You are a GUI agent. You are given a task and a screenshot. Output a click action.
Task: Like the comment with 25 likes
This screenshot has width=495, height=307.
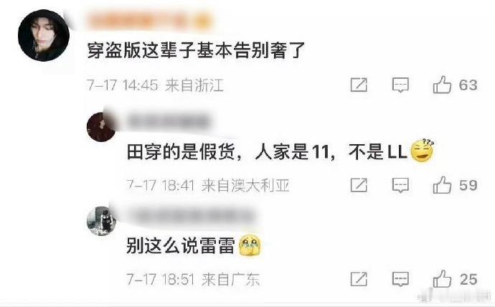point(442,279)
